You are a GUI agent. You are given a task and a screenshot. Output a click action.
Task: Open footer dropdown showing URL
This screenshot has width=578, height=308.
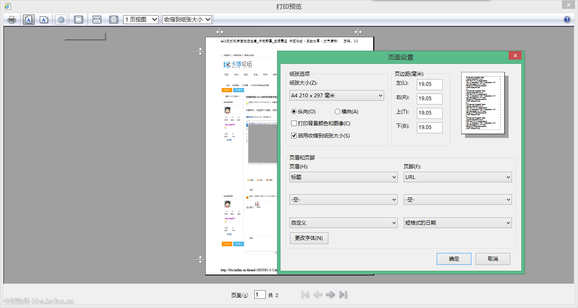coord(458,177)
